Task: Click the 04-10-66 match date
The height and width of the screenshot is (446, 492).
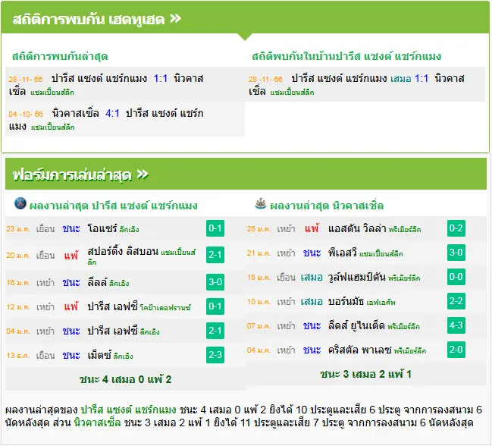Action: (26, 114)
